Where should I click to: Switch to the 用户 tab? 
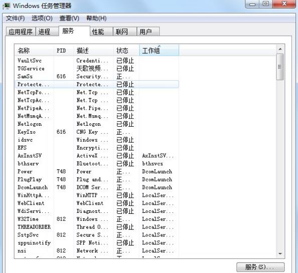[148, 32]
